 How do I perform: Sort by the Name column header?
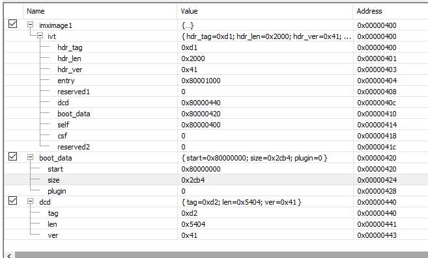click(x=100, y=11)
